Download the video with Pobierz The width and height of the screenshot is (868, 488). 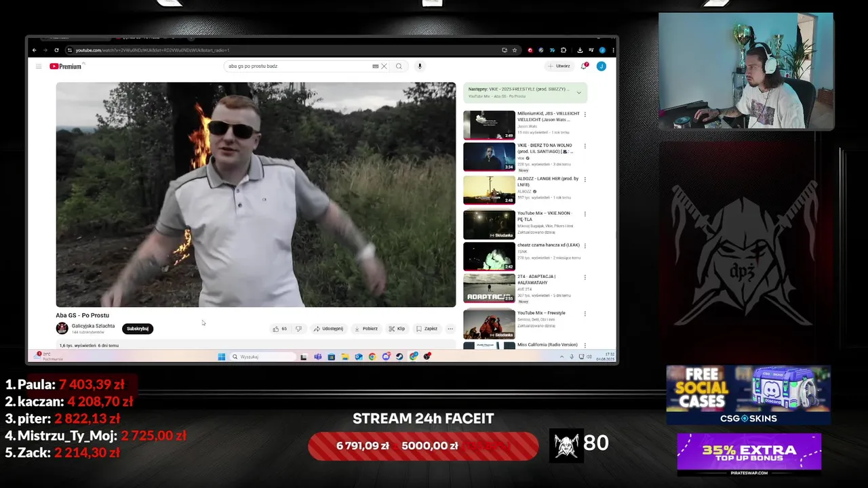tap(366, 329)
